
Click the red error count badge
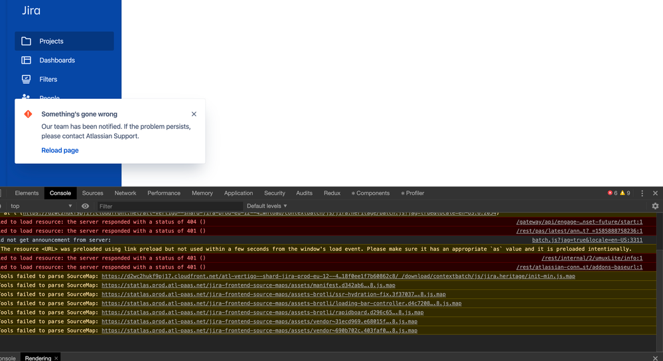pyautogui.click(x=613, y=193)
